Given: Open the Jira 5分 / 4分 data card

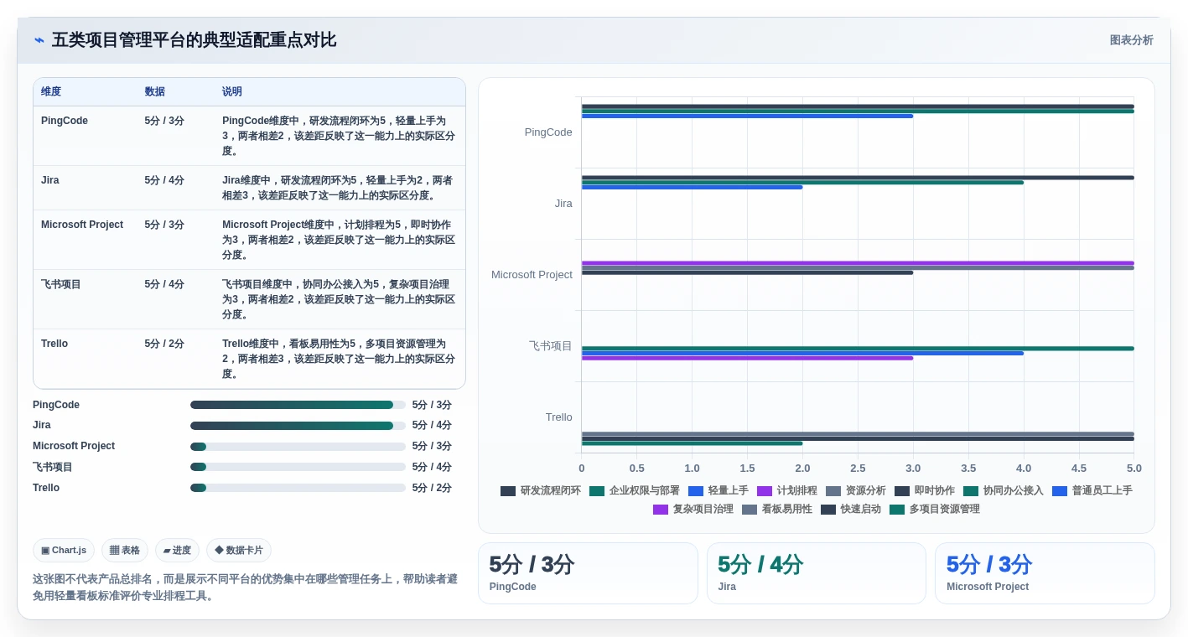Looking at the screenshot, I should coord(817,573).
